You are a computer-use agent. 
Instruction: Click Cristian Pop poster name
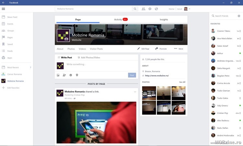79,95
